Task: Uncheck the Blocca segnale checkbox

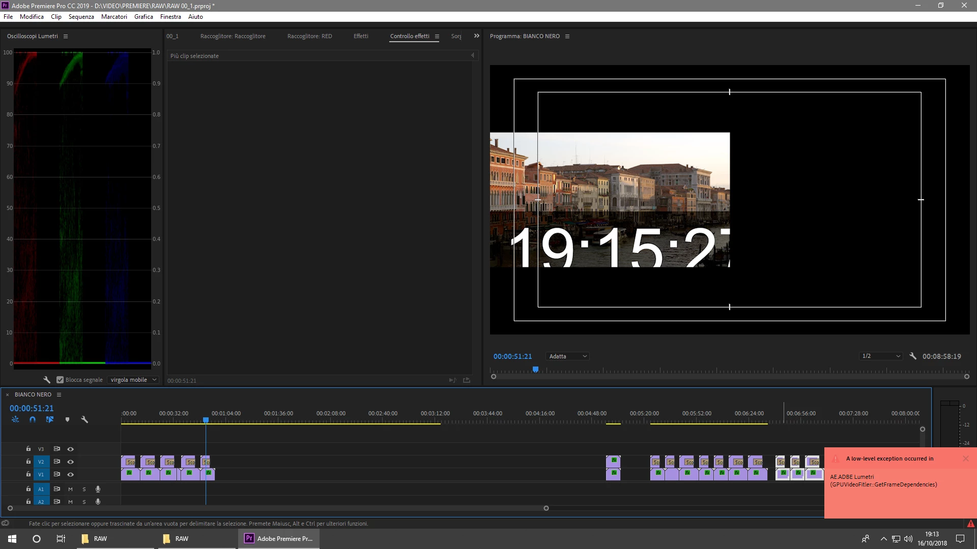Action: [60, 380]
